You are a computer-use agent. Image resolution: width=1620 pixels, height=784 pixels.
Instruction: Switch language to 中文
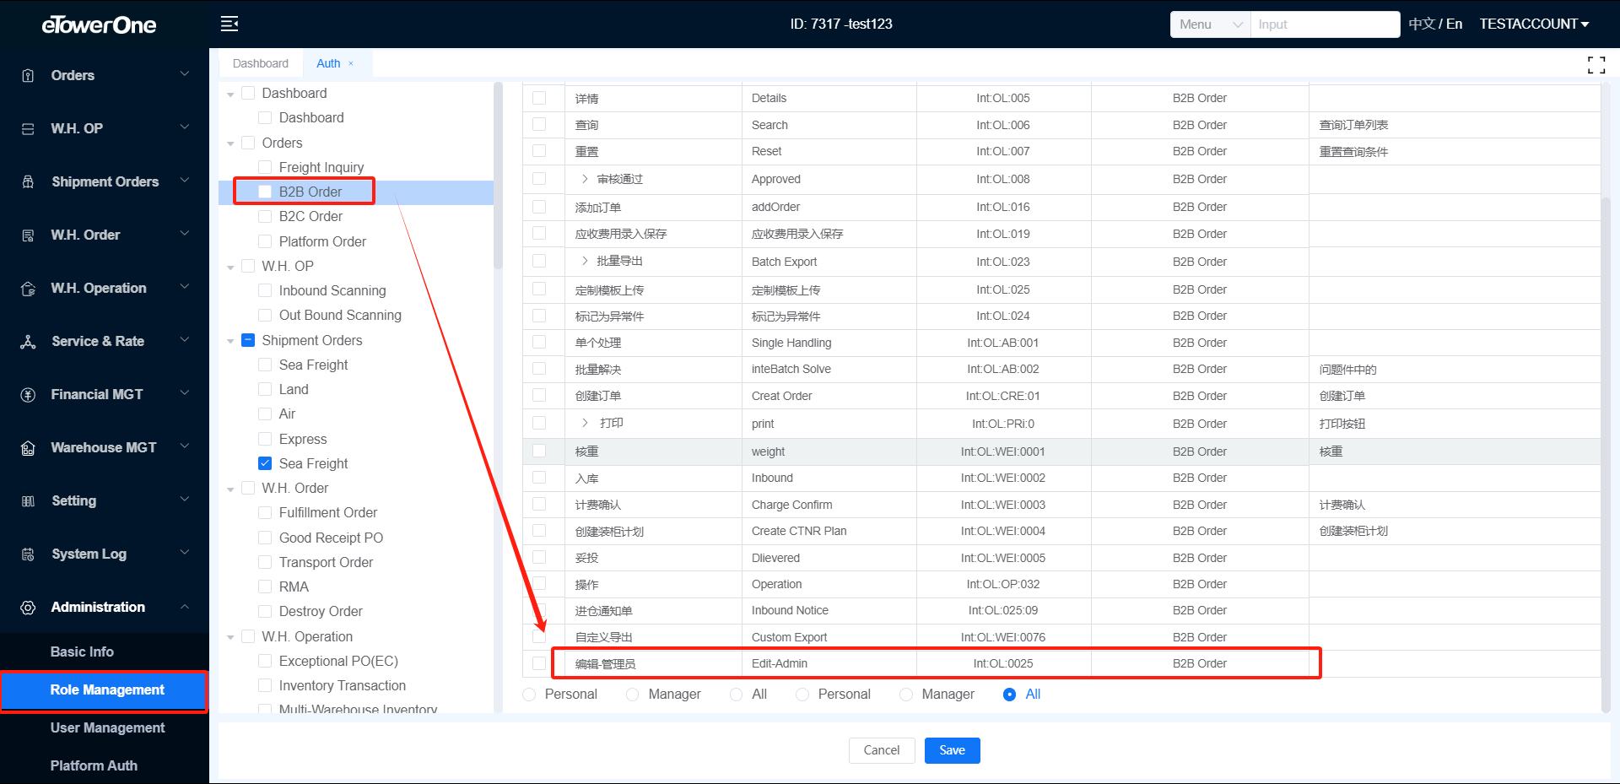point(1421,24)
